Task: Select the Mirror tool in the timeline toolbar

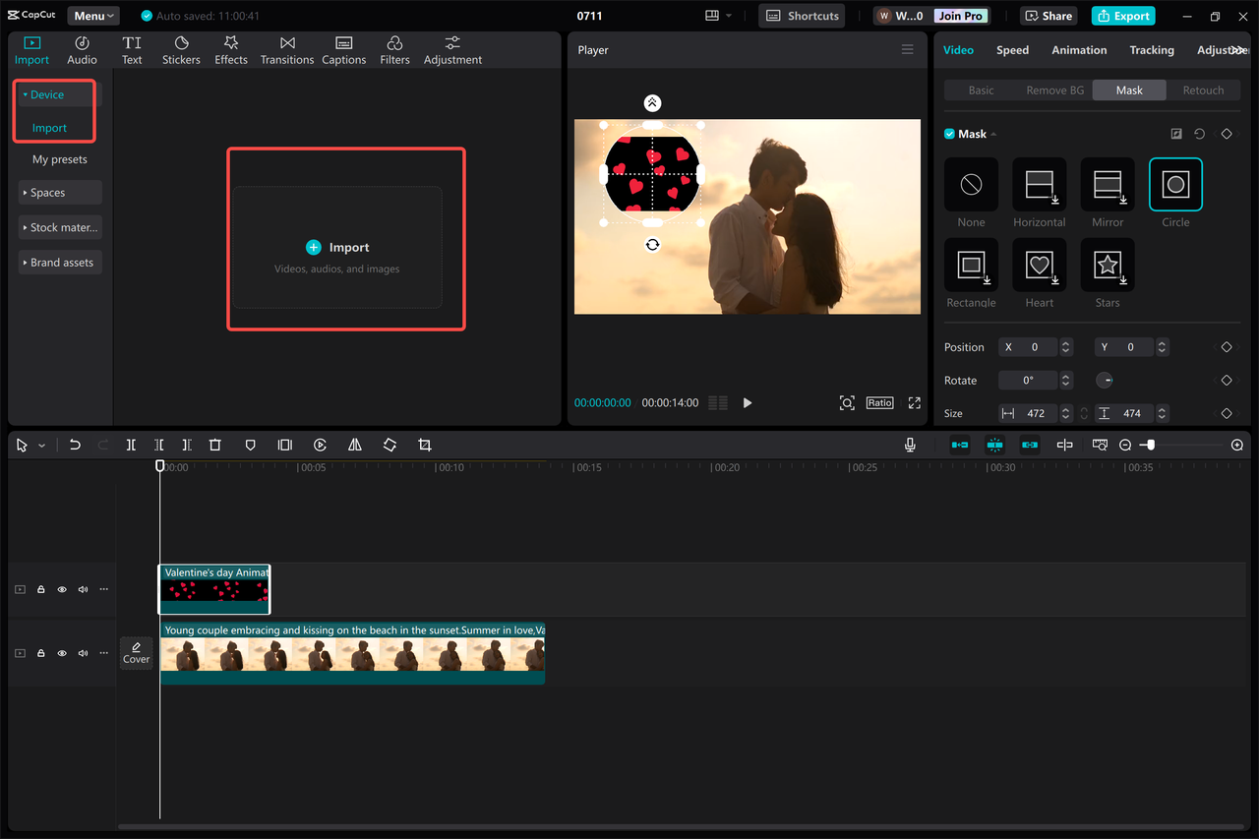Action: [x=355, y=445]
